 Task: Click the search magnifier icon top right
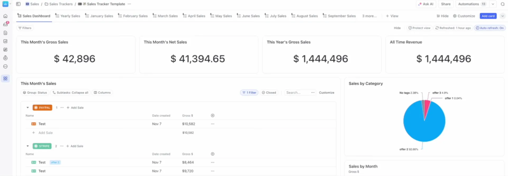click(502, 4)
